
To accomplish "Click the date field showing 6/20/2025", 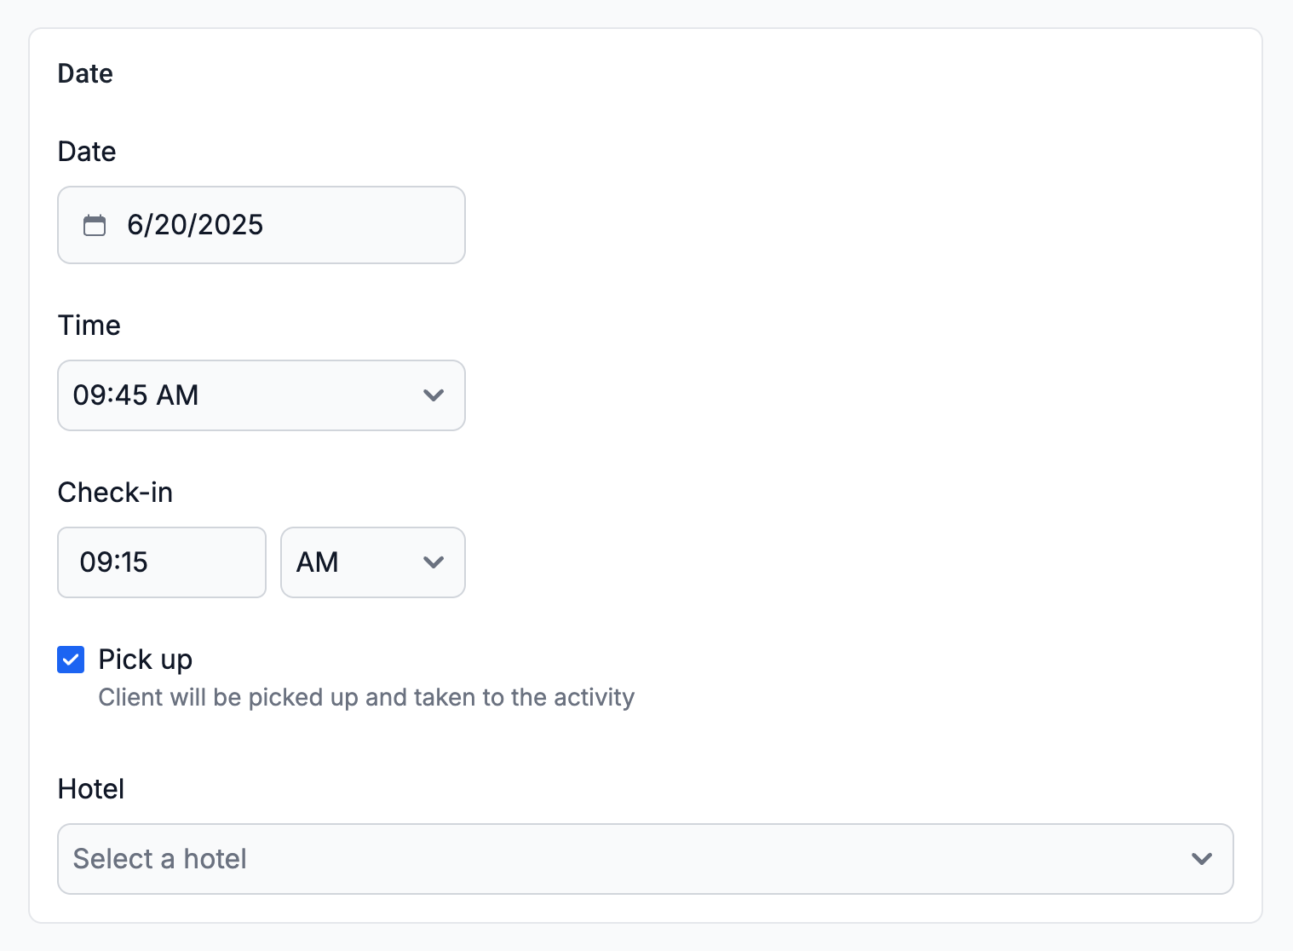I will [281, 225].
